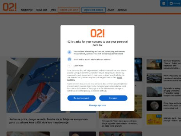181x136 pixels.
Task: Click the top-right blue square icon button
Action: 164,3
